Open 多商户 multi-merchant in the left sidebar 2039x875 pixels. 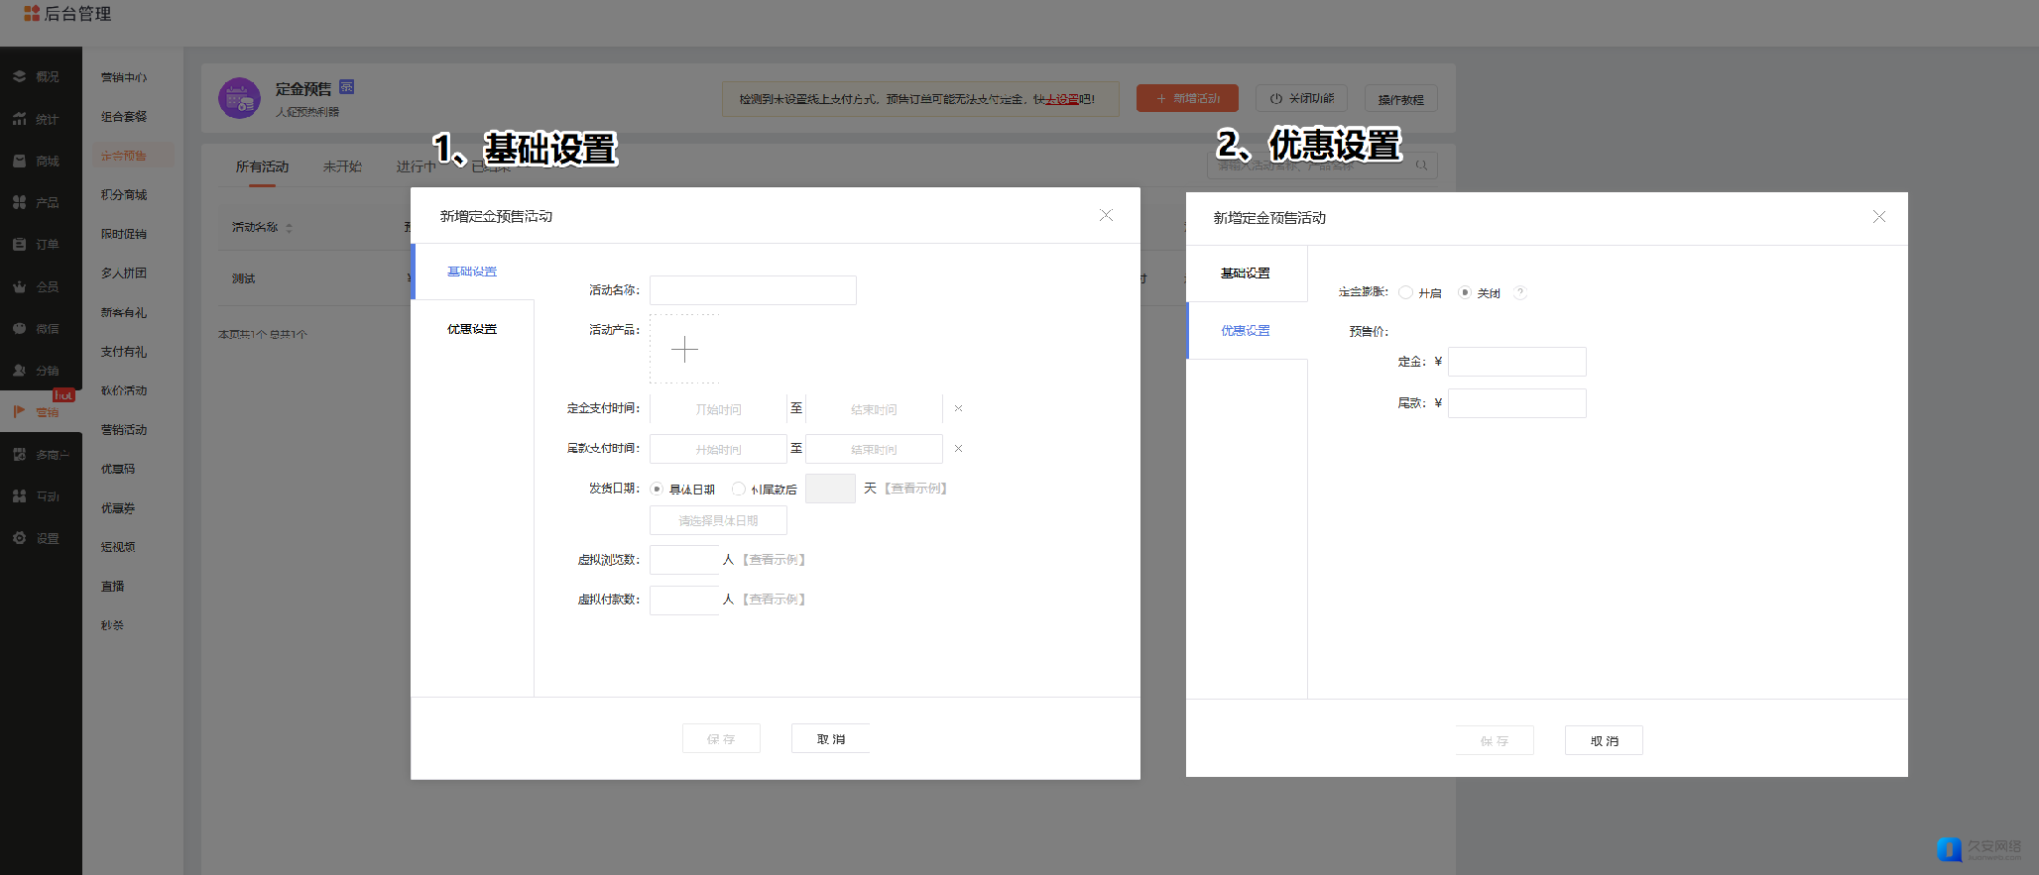coord(41,455)
